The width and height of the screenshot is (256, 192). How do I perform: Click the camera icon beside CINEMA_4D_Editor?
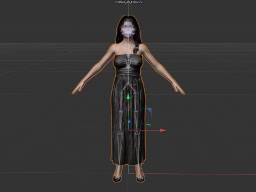[x=141, y=2]
